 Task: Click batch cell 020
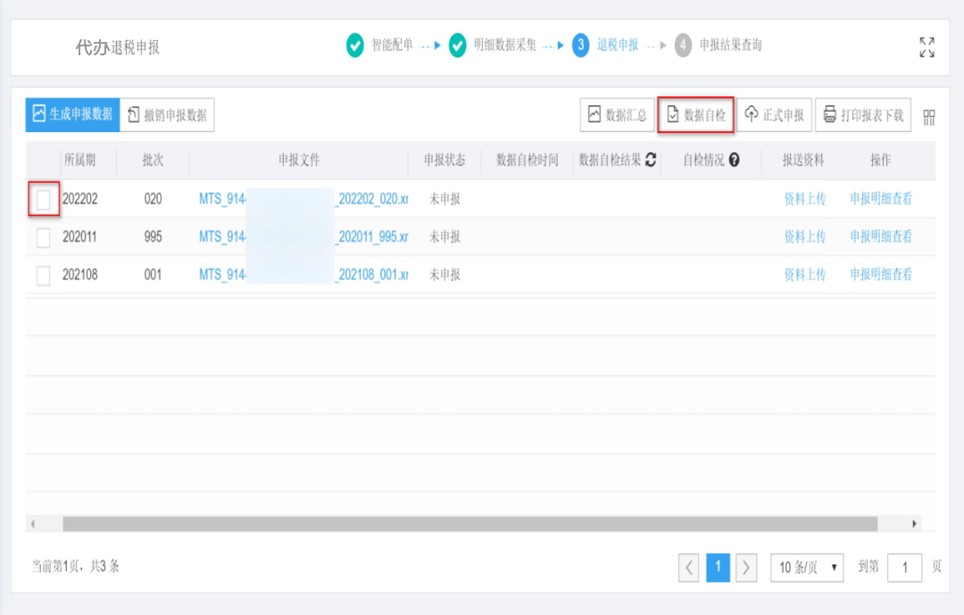pos(154,199)
